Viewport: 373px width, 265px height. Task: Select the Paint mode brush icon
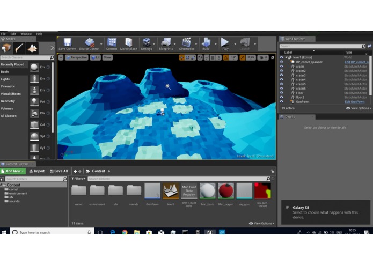[x=19, y=48]
